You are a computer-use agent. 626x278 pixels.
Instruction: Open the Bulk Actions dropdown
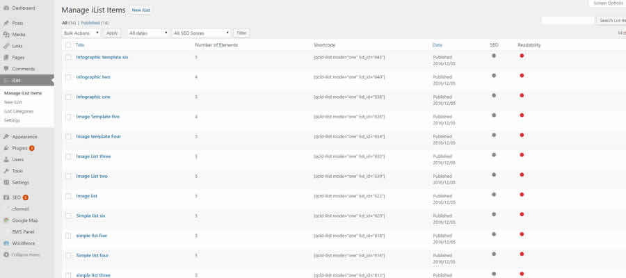click(x=81, y=33)
